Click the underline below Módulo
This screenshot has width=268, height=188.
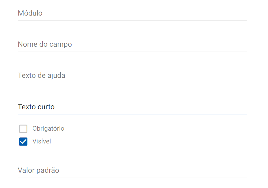coord(132,20)
